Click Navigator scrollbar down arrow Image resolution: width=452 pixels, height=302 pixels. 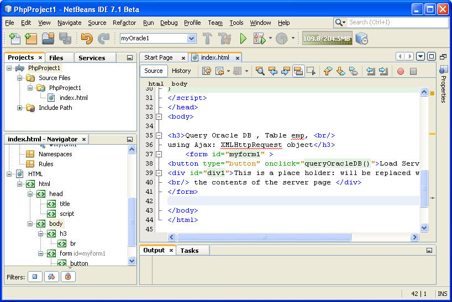pyautogui.click(x=132, y=261)
